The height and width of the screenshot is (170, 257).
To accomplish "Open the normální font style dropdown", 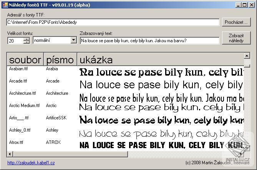I will [x=74, y=40].
